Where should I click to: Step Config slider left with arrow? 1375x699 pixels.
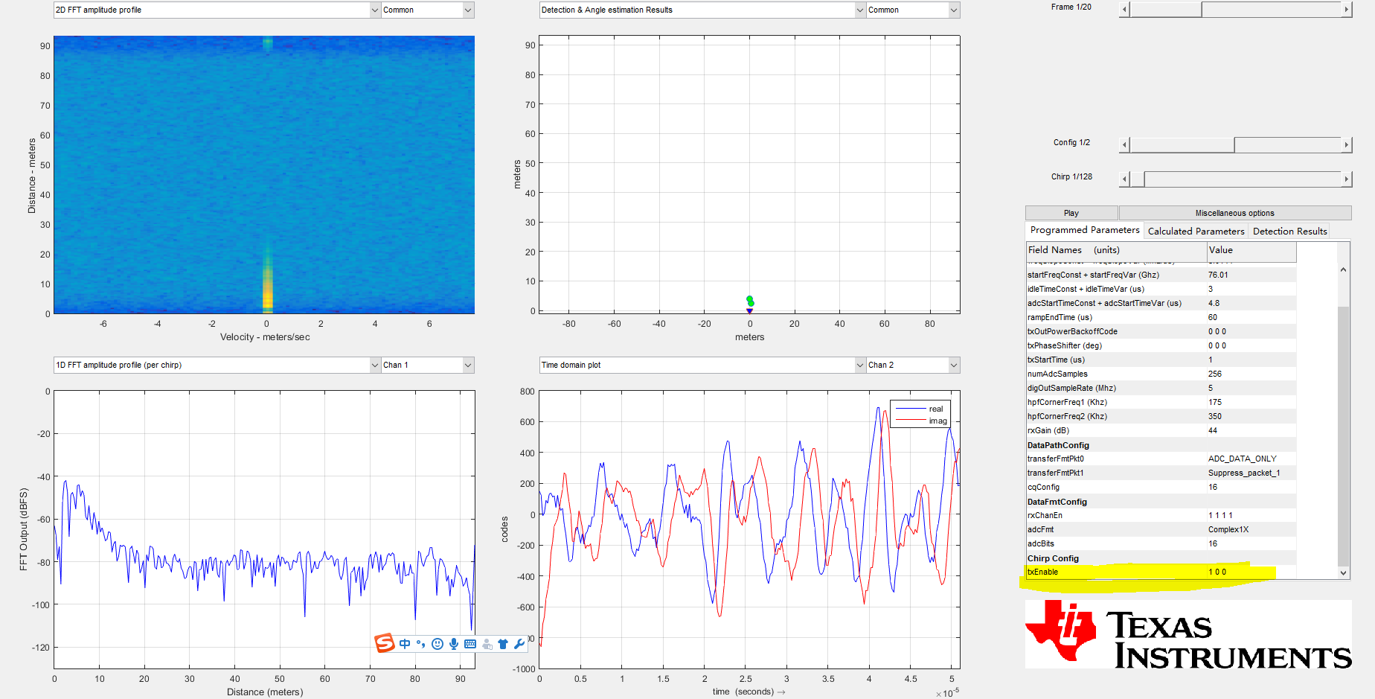tap(1124, 145)
